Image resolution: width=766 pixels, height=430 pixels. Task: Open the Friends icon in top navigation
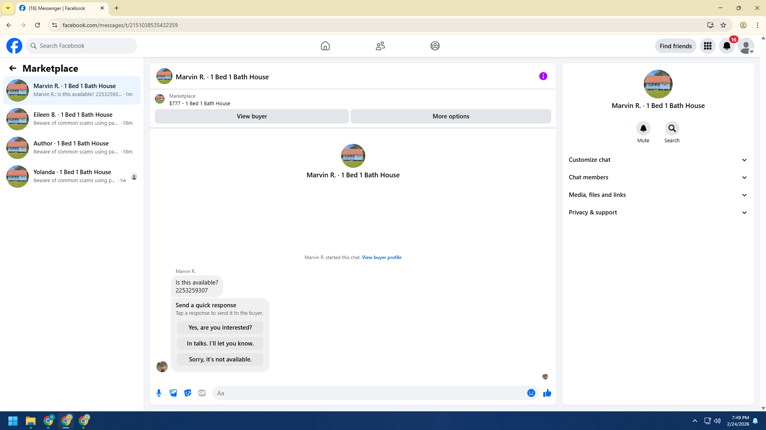coord(380,46)
